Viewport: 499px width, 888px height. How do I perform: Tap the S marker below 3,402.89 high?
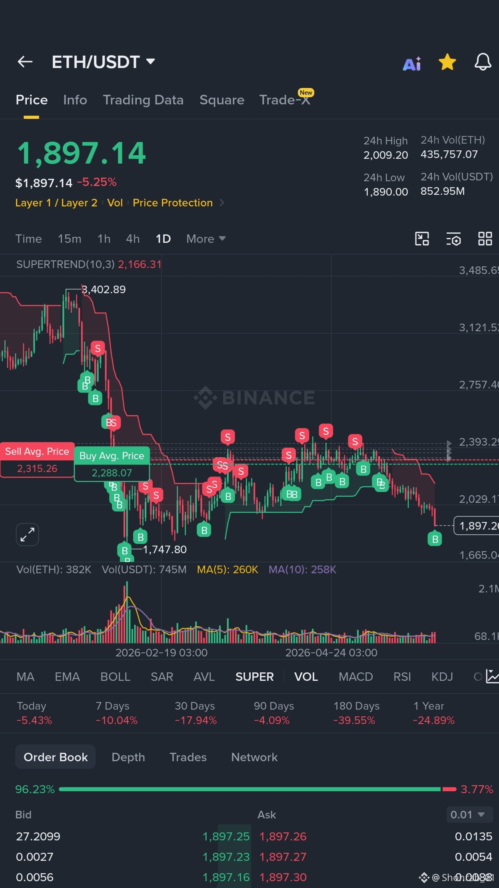point(98,349)
